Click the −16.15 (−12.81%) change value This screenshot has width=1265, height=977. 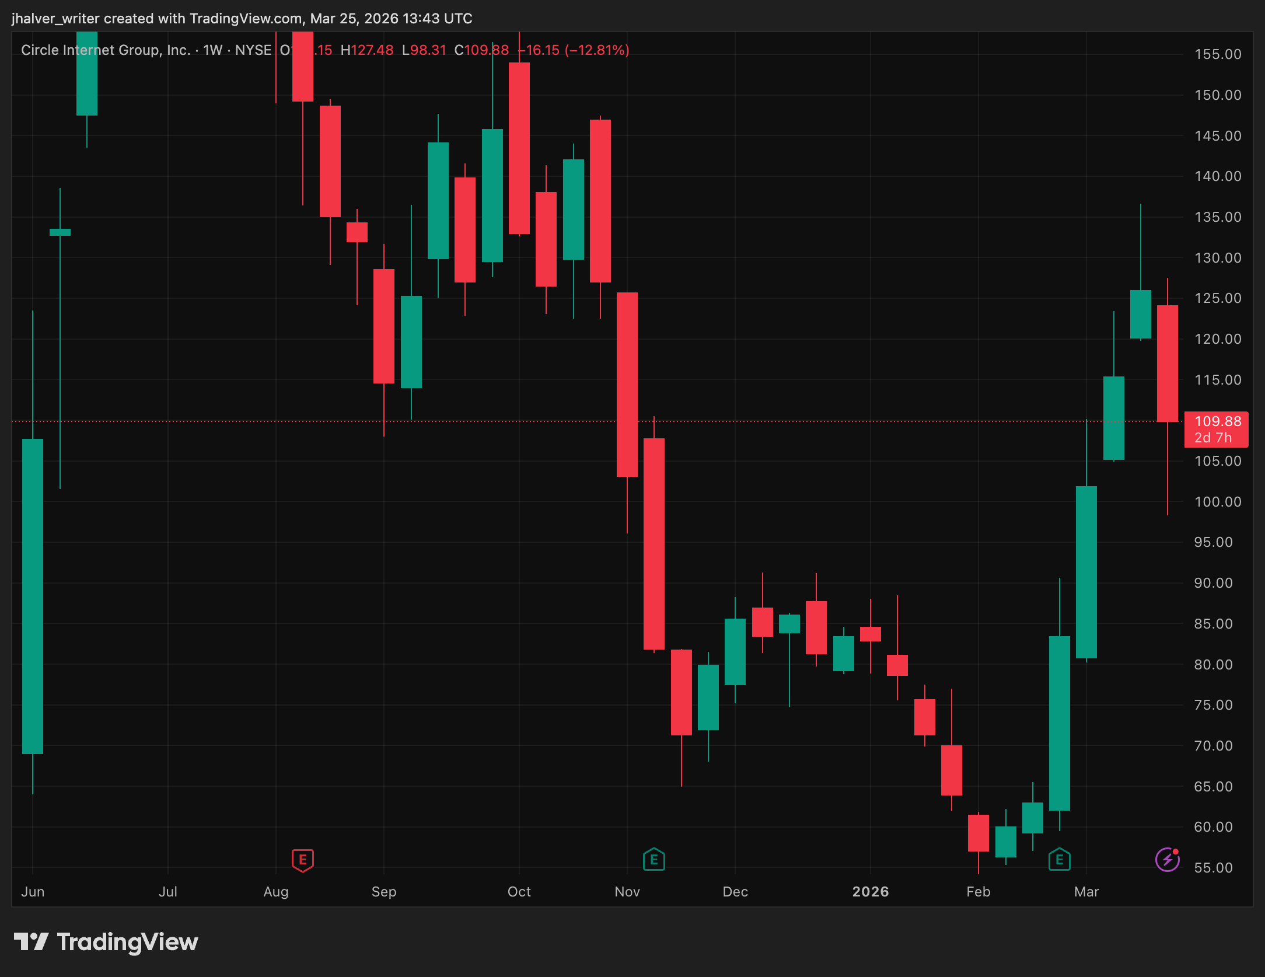coord(574,50)
